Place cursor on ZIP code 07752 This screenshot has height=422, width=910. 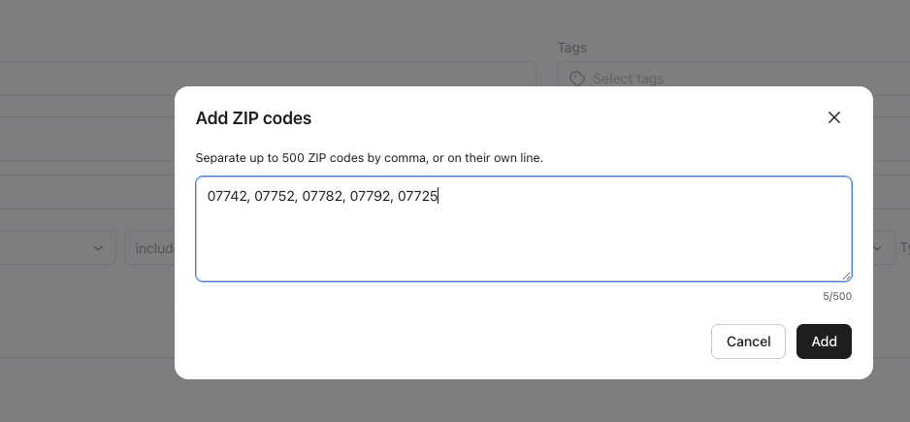point(274,196)
